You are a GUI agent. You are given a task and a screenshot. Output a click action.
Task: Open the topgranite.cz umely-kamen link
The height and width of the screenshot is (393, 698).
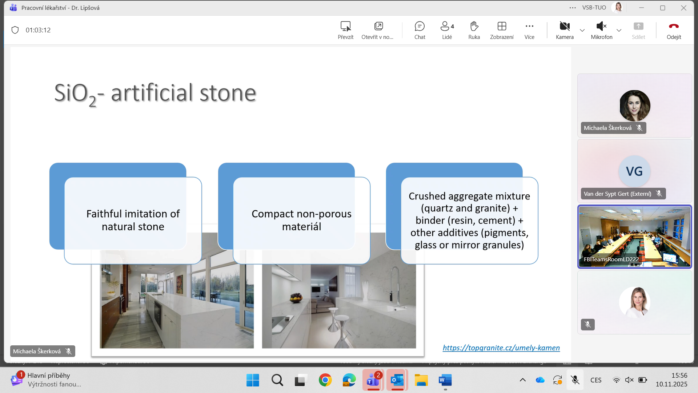pos(501,348)
